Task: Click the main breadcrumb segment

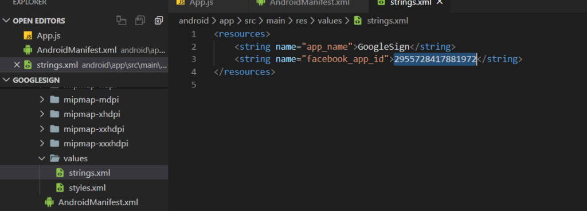Action: click(x=276, y=21)
